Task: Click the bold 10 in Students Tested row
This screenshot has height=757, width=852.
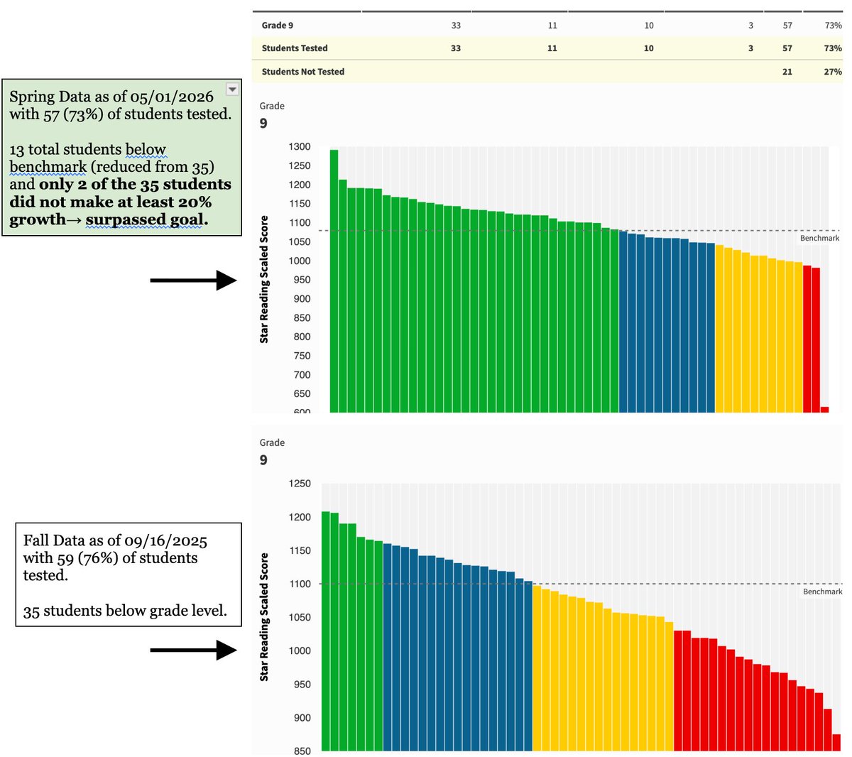Action: [x=649, y=48]
